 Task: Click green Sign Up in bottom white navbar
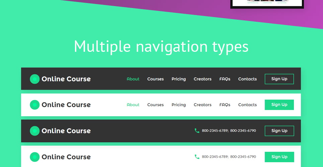coord(279,157)
